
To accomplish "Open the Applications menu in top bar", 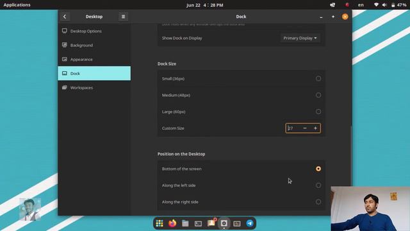I will tap(17, 4).
